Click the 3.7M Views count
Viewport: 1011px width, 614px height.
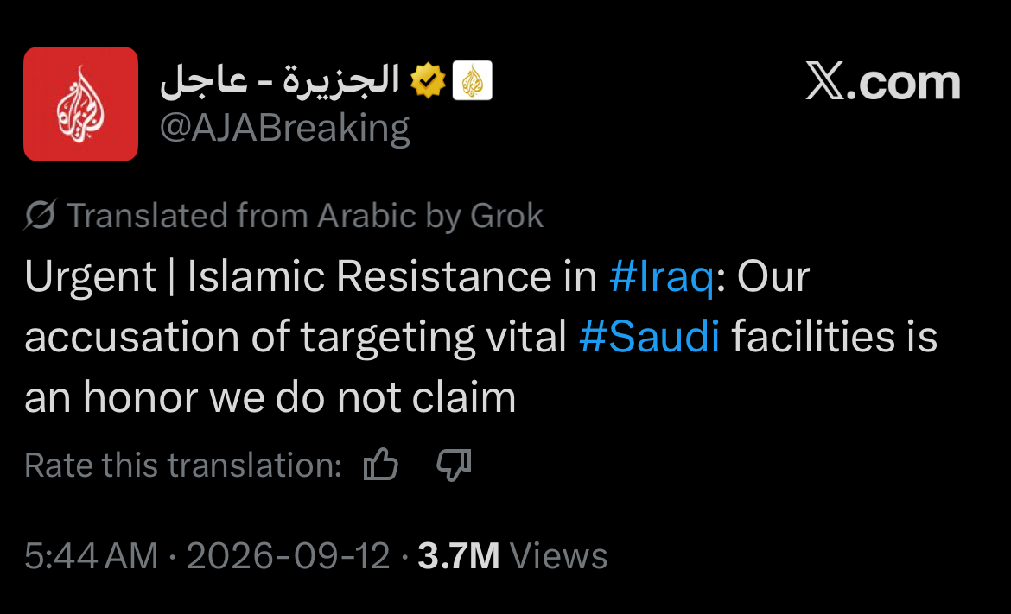(512, 555)
